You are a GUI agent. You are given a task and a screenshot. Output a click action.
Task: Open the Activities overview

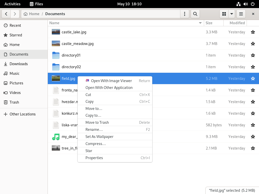point(13,4)
